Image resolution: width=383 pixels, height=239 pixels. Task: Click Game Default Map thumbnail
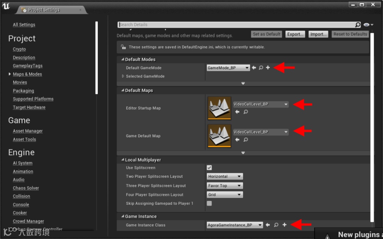pos(220,136)
